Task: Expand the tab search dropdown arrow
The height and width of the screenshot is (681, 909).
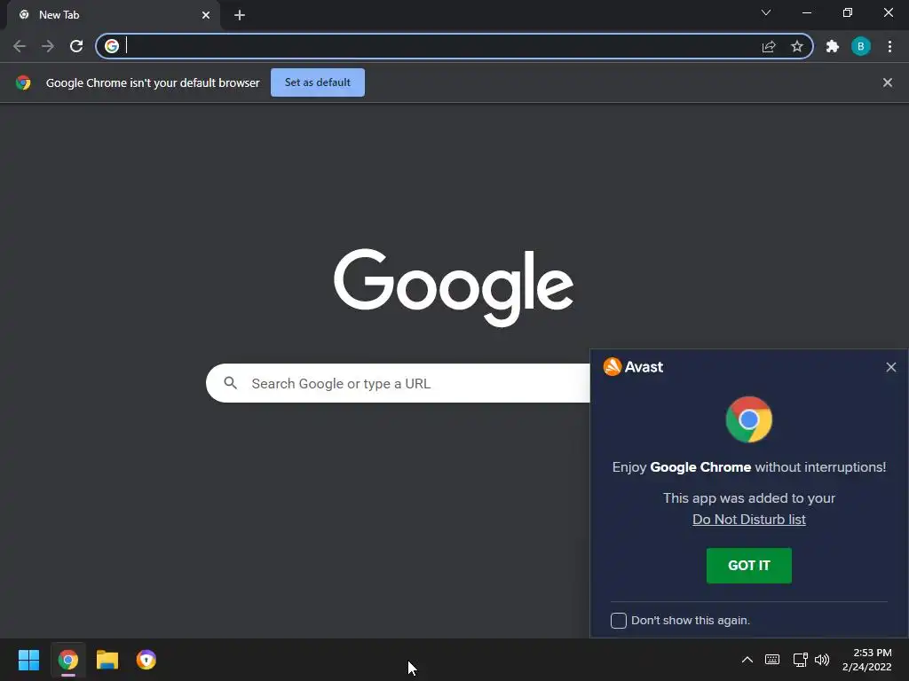Action: (x=766, y=12)
